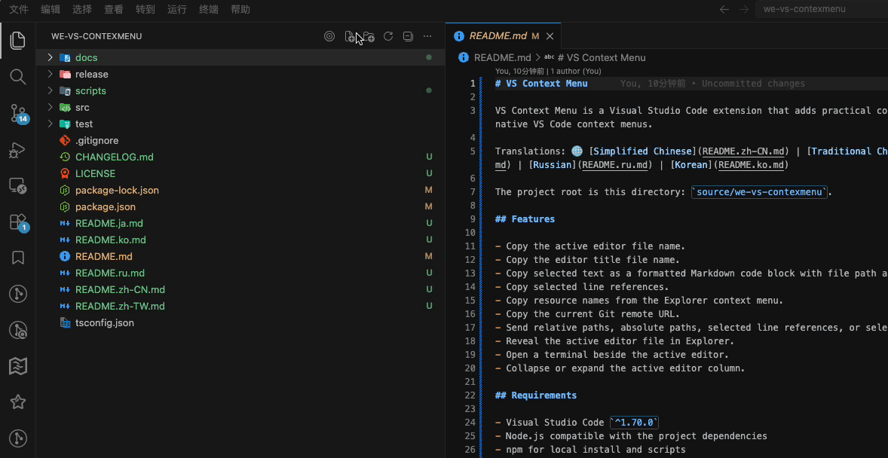Viewport: 888px width, 458px height.
Task: Open Source Control with 14 changes badge
Action: pos(18,113)
